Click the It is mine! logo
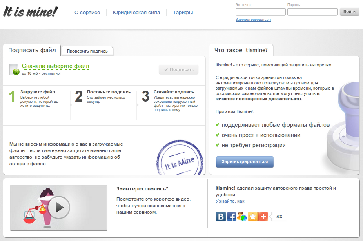The height and width of the screenshot is (241, 363). pos(30,11)
